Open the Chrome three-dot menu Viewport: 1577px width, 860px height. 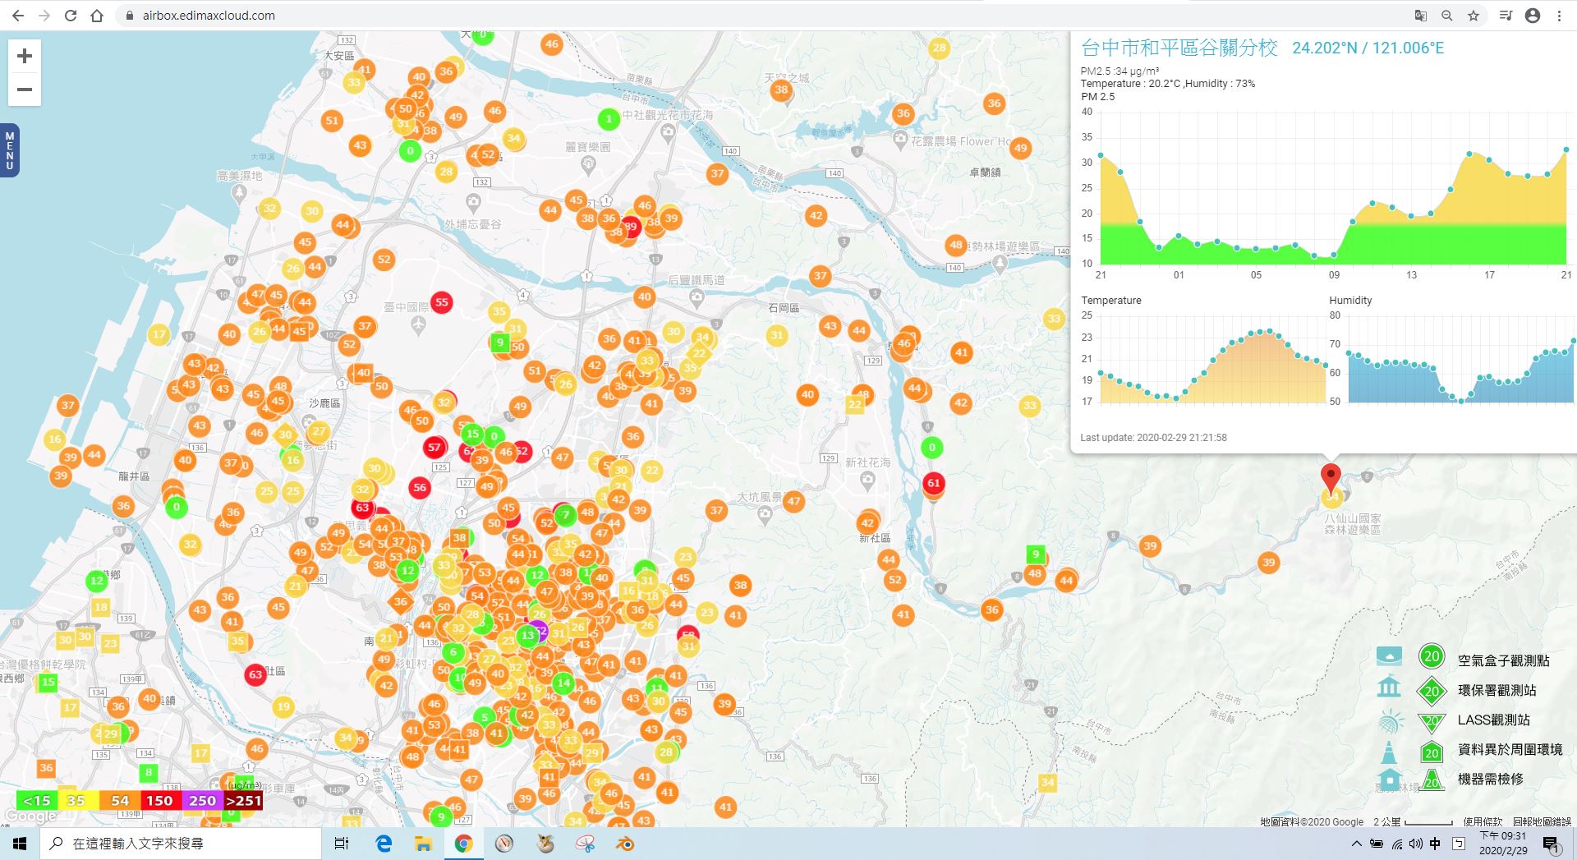pos(1559,16)
